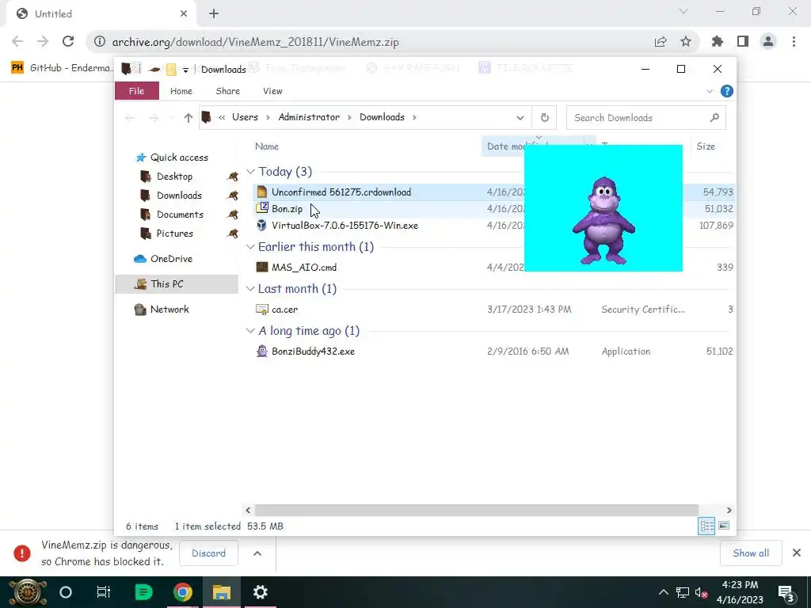Image resolution: width=811 pixels, height=608 pixels.
Task: Click the horizontal scrollbar of the file list
Action: click(x=476, y=511)
